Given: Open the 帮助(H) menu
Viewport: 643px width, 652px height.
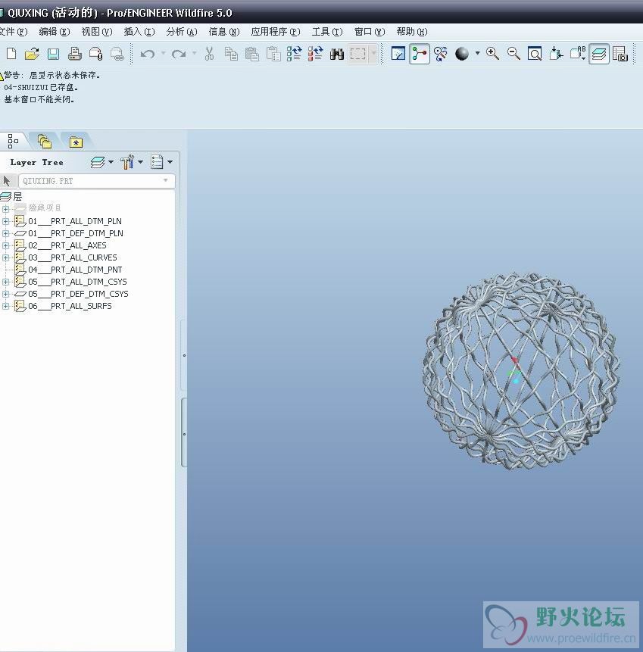Looking at the screenshot, I should point(412,32).
